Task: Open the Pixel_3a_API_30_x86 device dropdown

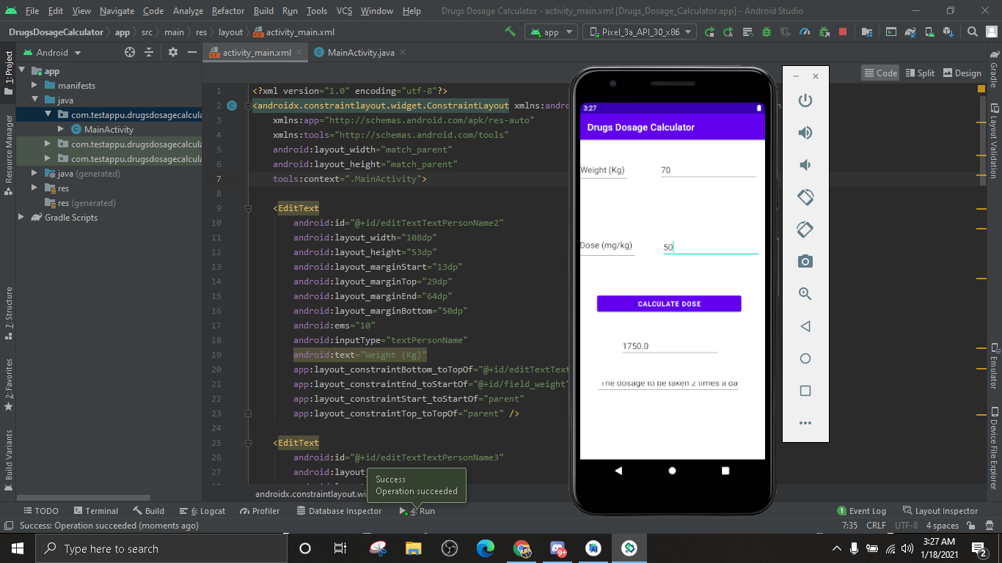Action: (x=640, y=32)
